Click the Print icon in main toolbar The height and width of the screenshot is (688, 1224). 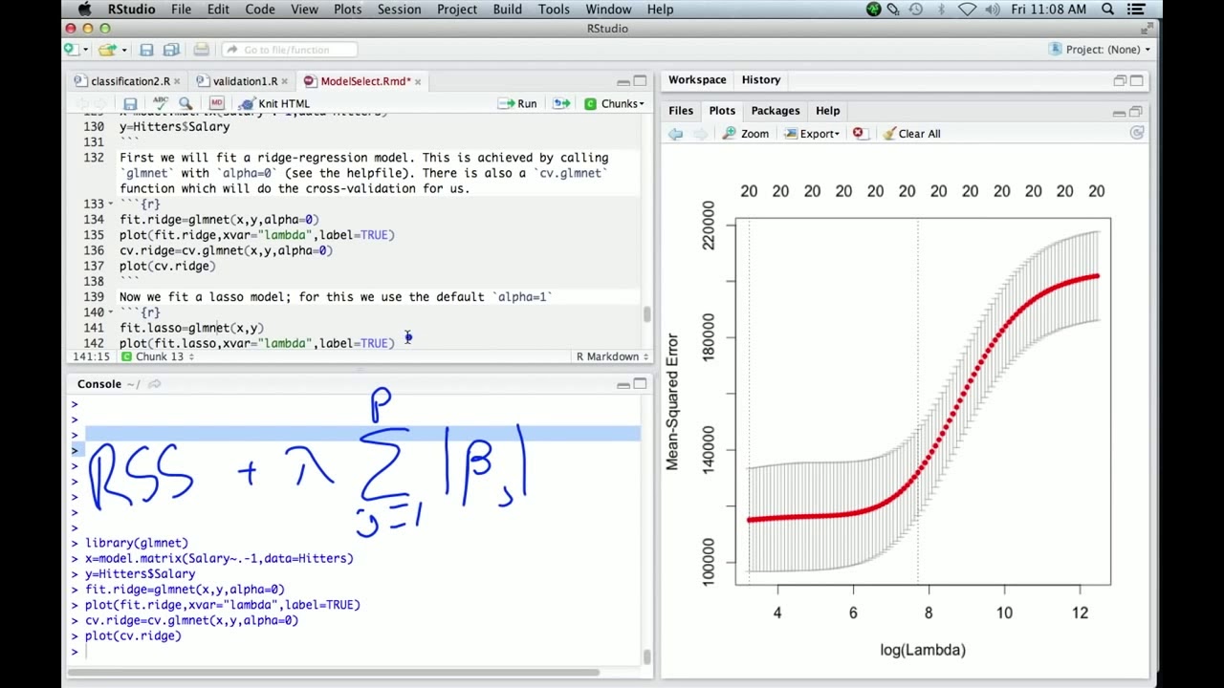201,50
